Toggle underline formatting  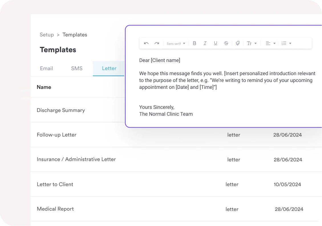click(216, 43)
